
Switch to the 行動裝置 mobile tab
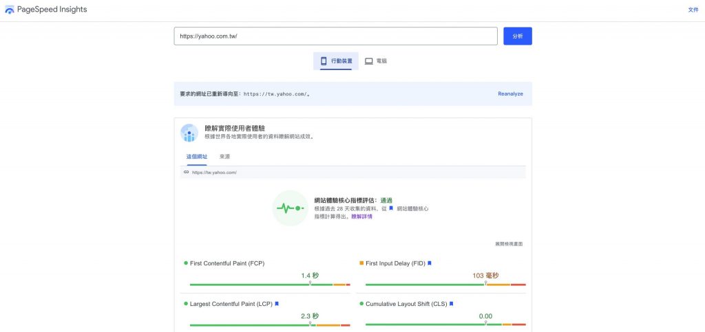tap(336, 61)
